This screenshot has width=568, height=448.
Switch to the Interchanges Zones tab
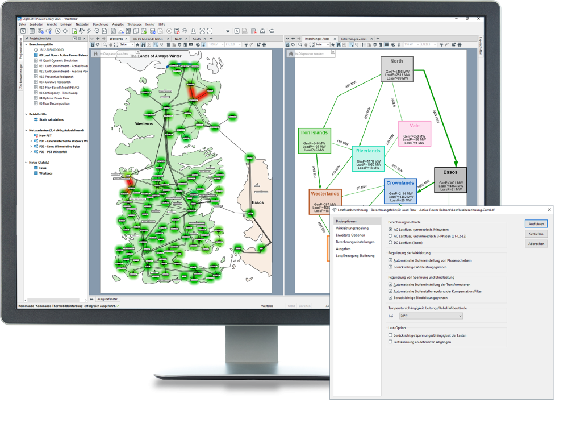click(x=353, y=39)
